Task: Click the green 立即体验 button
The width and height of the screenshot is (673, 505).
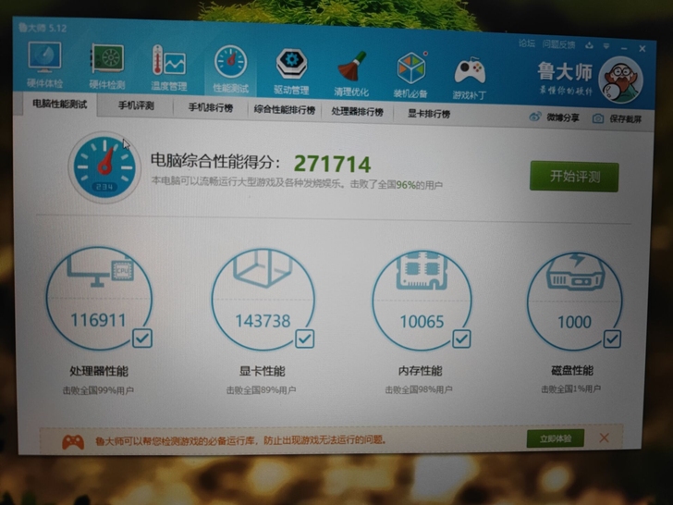Action: [556, 438]
